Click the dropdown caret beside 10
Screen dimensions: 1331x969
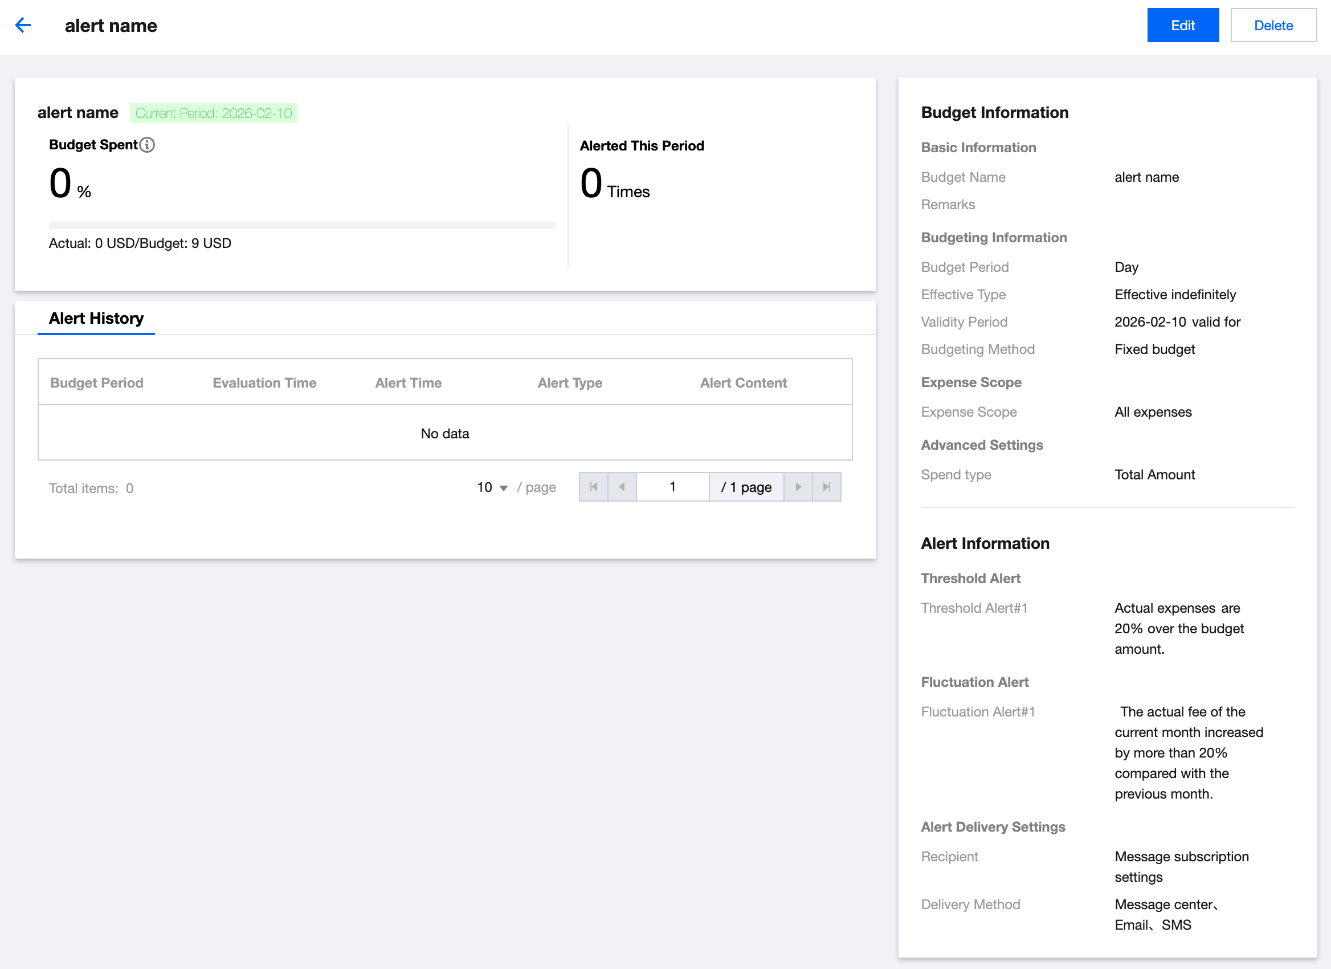click(x=504, y=488)
